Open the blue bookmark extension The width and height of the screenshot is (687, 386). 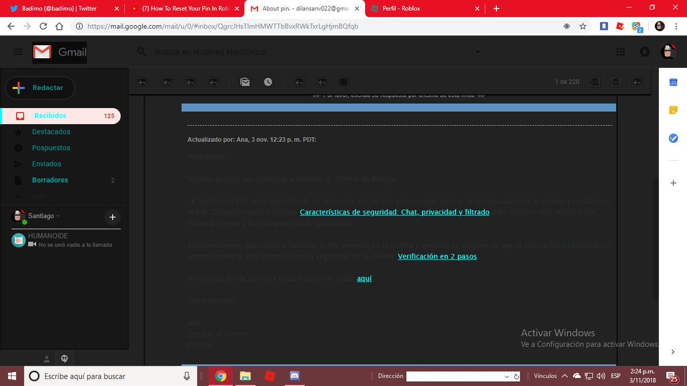click(x=604, y=26)
